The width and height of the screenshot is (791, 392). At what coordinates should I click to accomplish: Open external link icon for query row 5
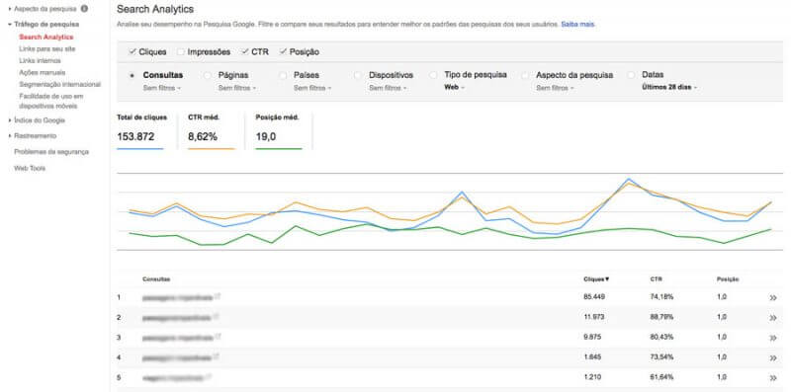click(210, 376)
